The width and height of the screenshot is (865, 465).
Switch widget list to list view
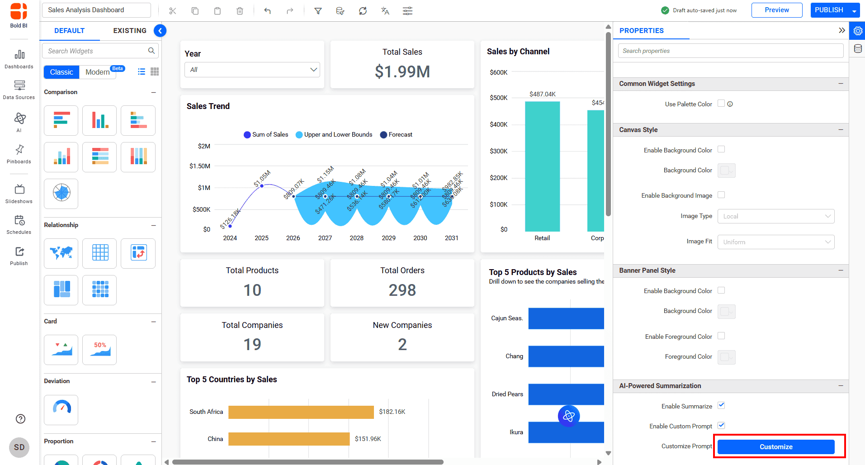tap(142, 71)
